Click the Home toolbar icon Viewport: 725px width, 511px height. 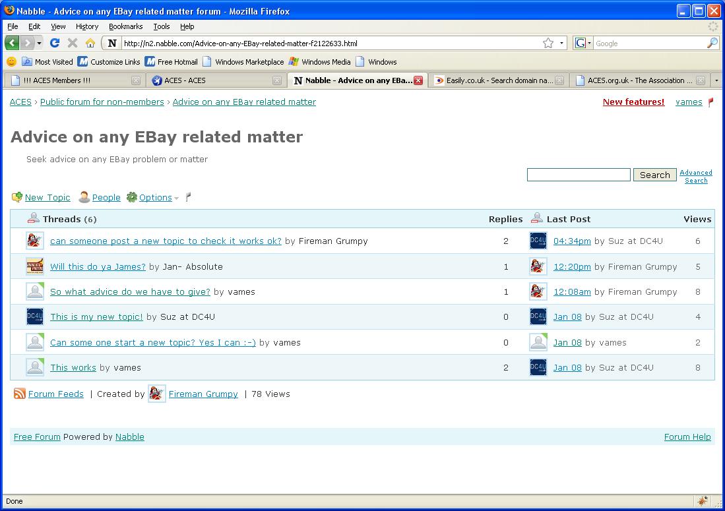point(90,43)
